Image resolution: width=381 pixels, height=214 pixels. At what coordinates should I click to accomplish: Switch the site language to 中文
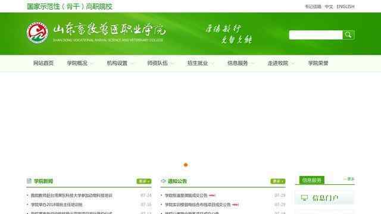[x=329, y=7]
